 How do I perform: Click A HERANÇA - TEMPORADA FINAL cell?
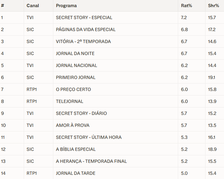[91, 161]
